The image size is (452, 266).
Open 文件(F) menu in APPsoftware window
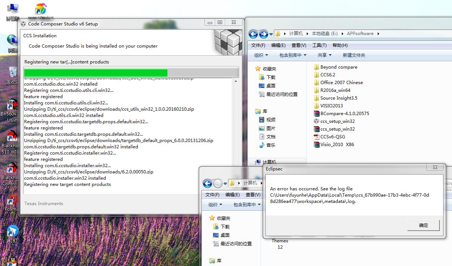click(x=258, y=45)
